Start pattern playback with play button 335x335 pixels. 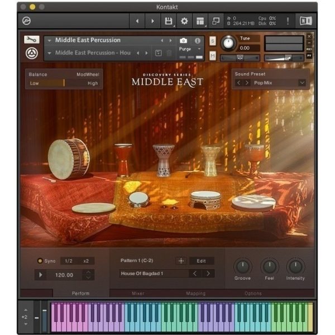pyautogui.click(x=41, y=275)
